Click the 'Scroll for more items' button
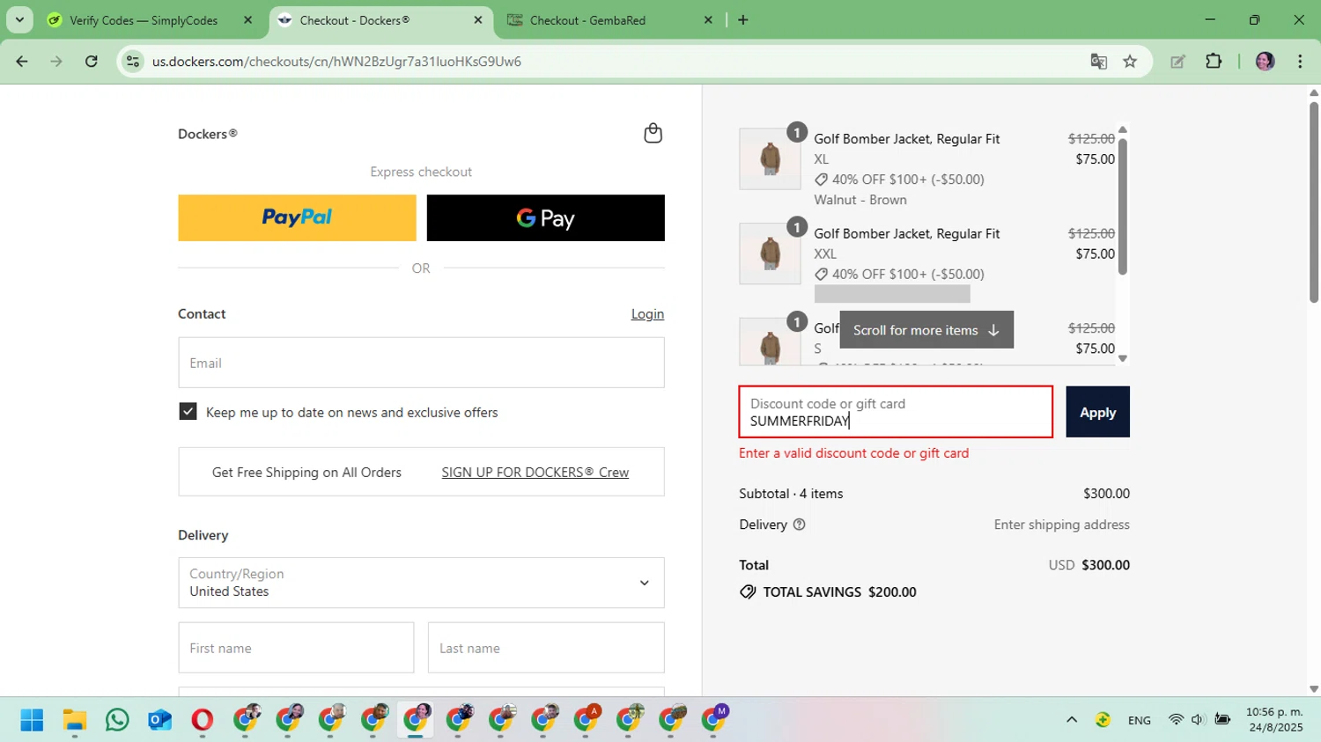The image size is (1321, 742). pos(926,330)
